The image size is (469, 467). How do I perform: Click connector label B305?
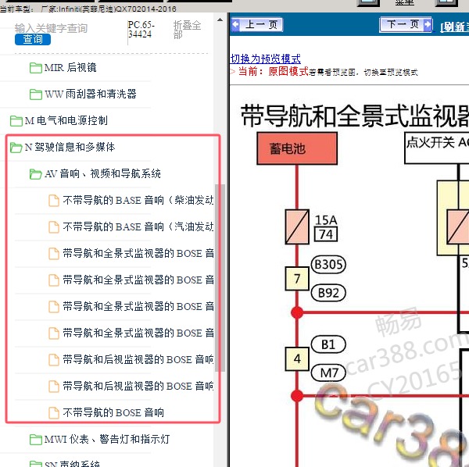point(328,265)
